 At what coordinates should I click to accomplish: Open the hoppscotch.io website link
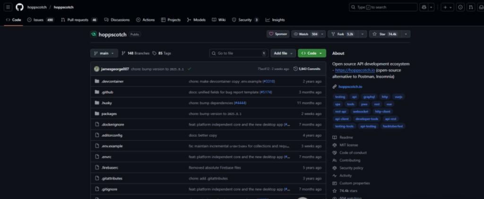point(349,87)
